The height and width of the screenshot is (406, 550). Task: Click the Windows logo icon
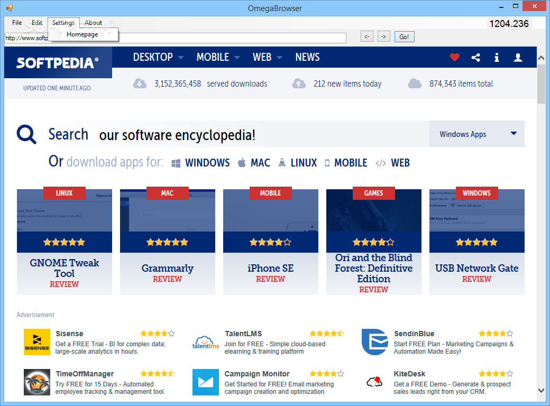(176, 163)
